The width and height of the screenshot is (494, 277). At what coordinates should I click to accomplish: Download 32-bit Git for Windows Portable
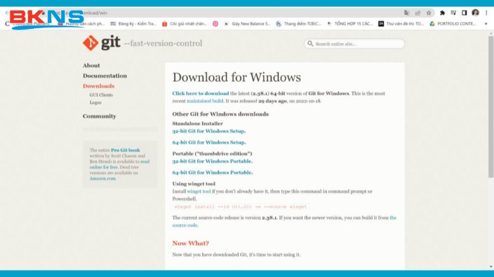(x=212, y=161)
